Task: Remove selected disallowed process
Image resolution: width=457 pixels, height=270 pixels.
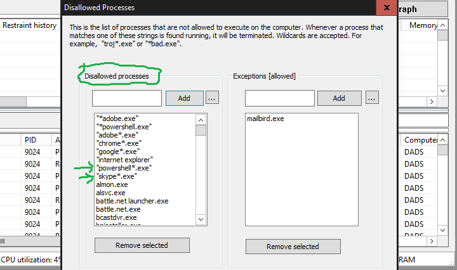Action: click(142, 245)
